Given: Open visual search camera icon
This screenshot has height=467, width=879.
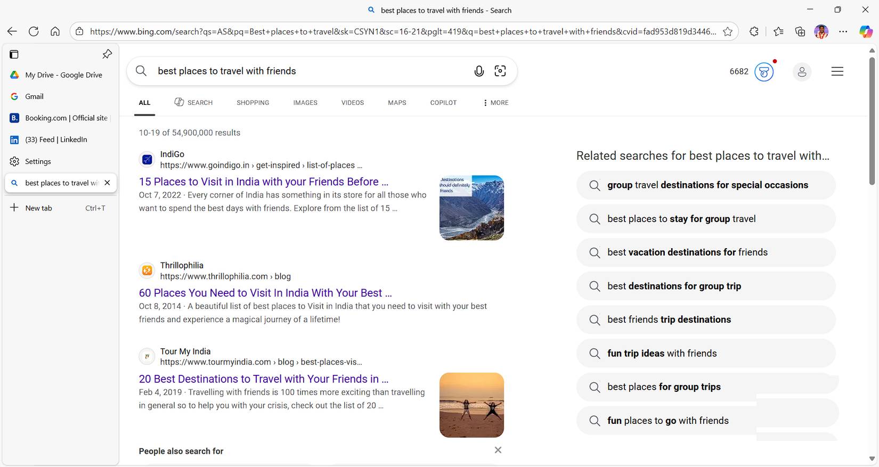Looking at the screenshot, I should (x=500, y=71).
